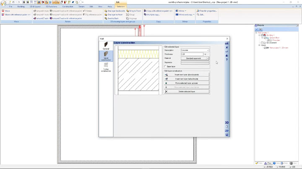Image resolution: width=302 pixels, height=169 pixels.
Task: Enable the Base layer checkbox
Action: coord(165,66)
